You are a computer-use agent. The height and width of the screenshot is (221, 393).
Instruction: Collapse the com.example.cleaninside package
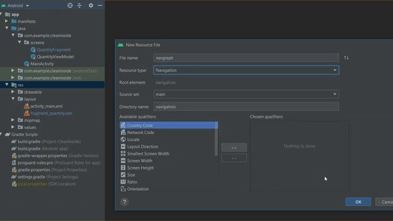click(x=13, y=36)
